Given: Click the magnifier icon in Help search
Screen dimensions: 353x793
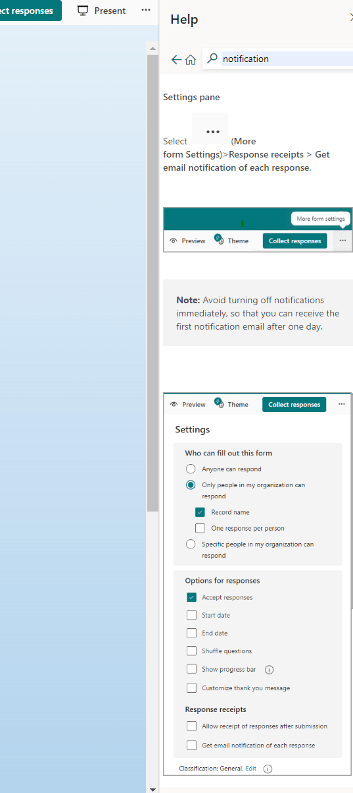Looking at the screenshot, I should click(x=212, y=59).
